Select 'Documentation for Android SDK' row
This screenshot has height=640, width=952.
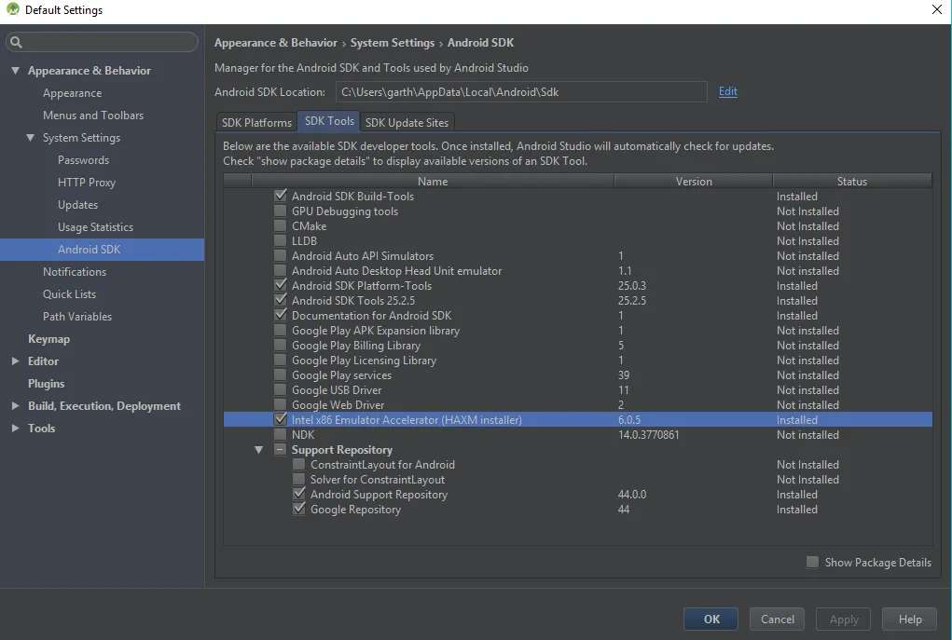pos(577,316)
